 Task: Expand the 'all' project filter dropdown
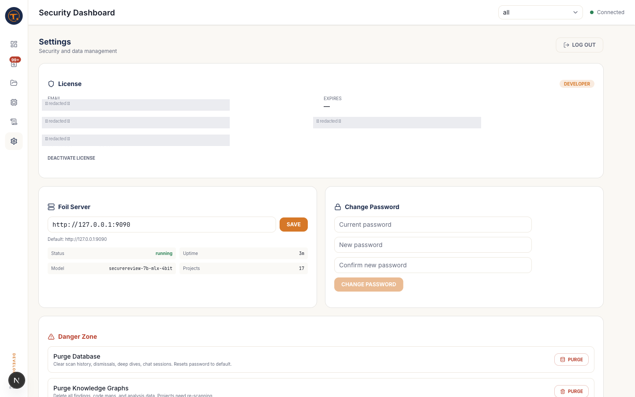(540, 12)
